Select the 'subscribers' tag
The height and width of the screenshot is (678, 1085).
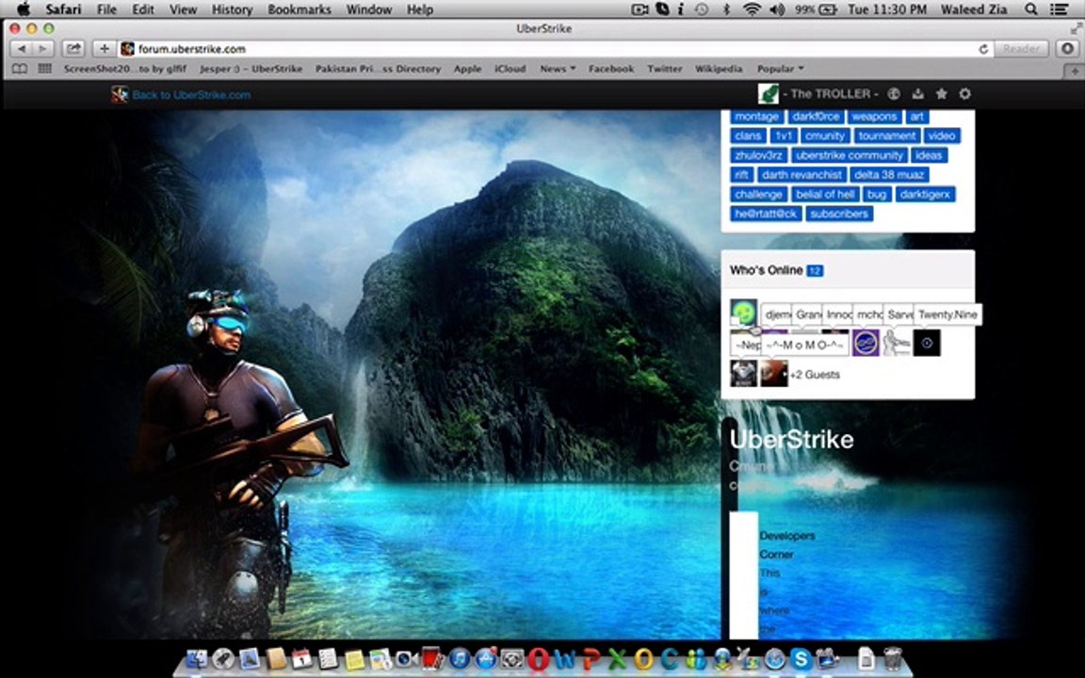(838, 213)
